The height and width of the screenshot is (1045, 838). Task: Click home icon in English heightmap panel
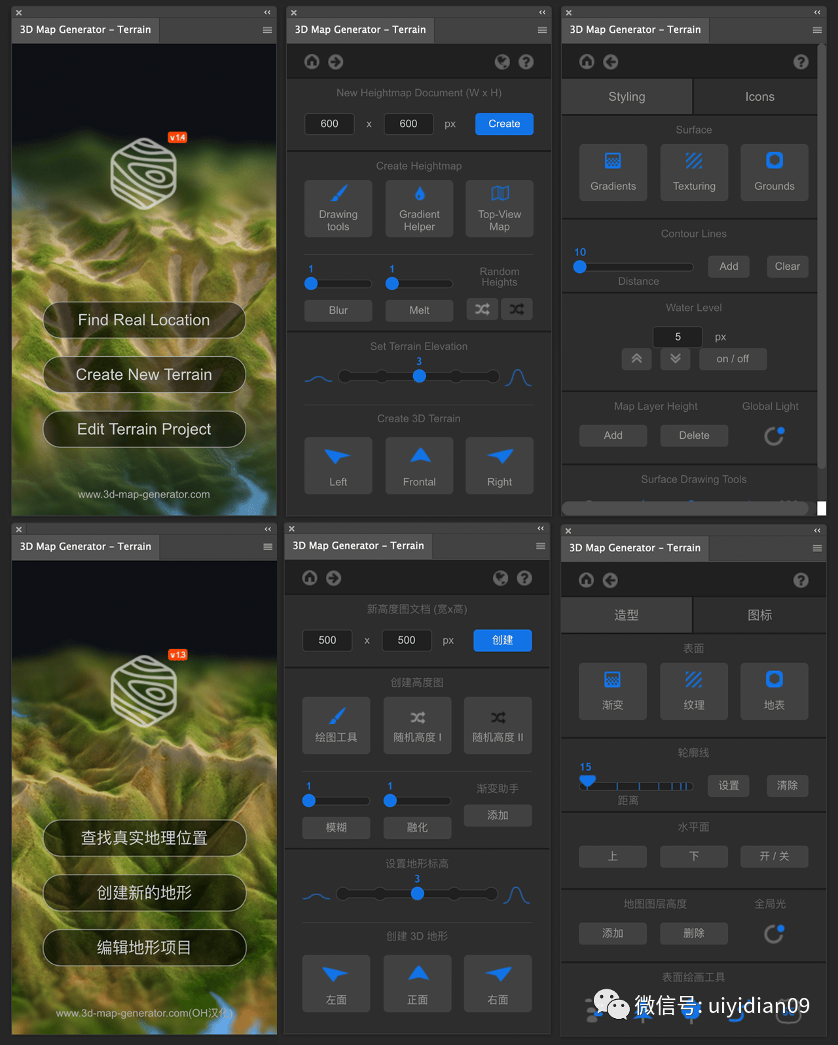tap(312, 62)
